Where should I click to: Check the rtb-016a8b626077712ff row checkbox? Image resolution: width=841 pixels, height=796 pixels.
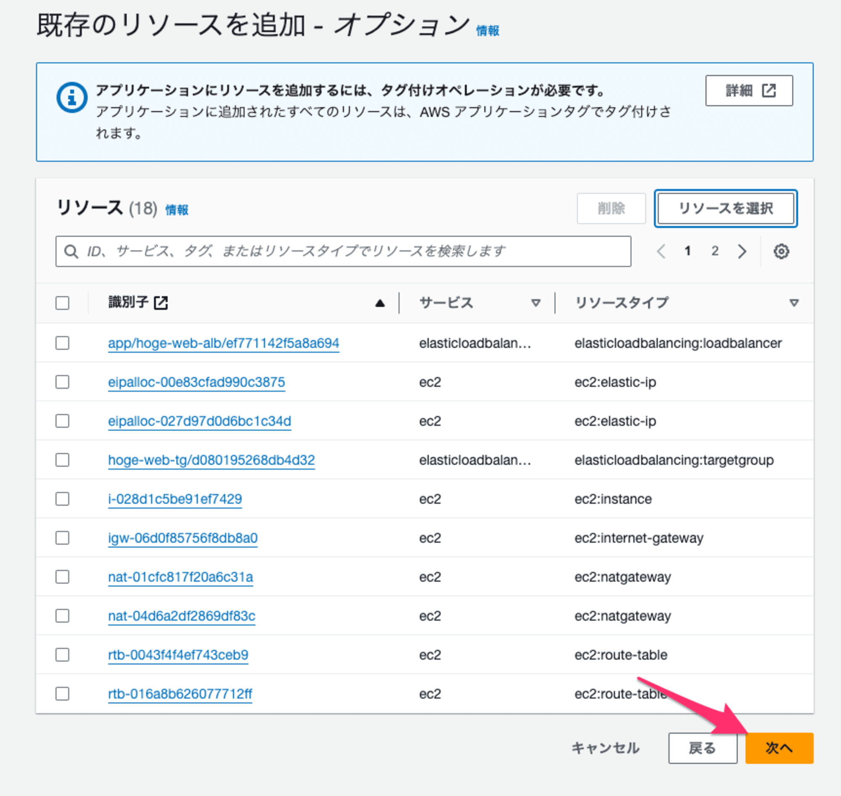(x=62, y=694)
